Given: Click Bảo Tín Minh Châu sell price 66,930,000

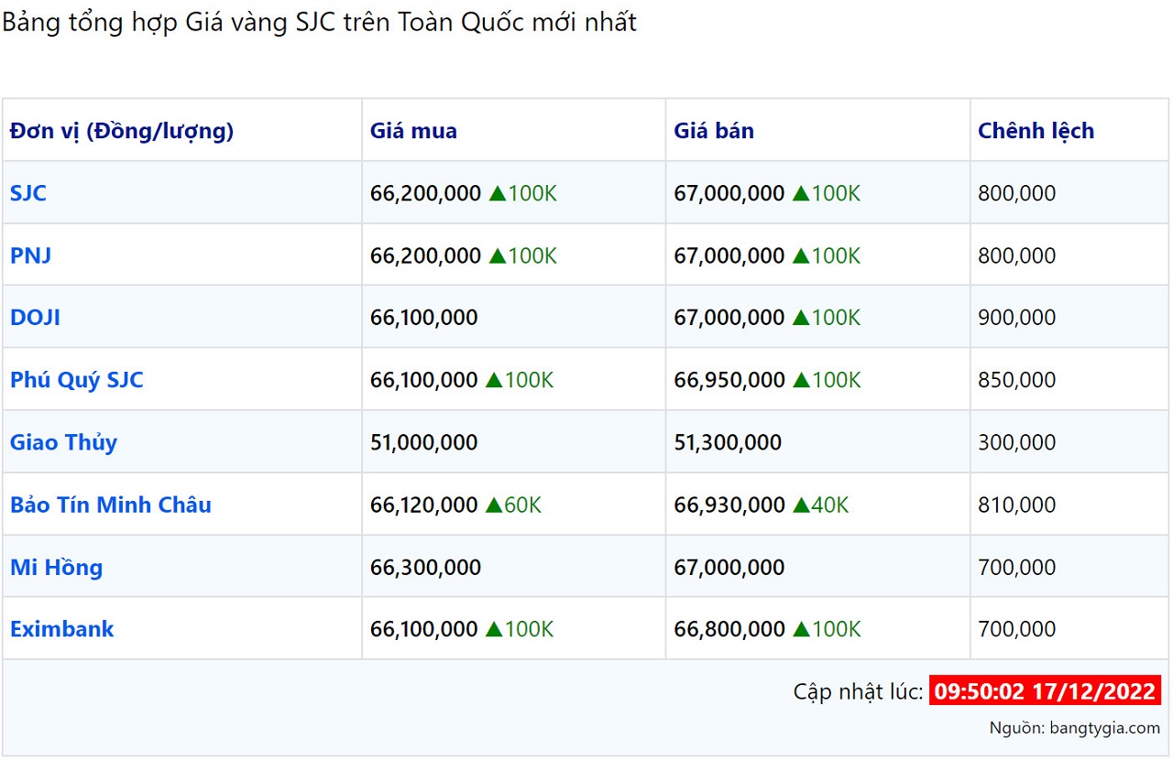Looking at the screenshot, I should [729, 505].
